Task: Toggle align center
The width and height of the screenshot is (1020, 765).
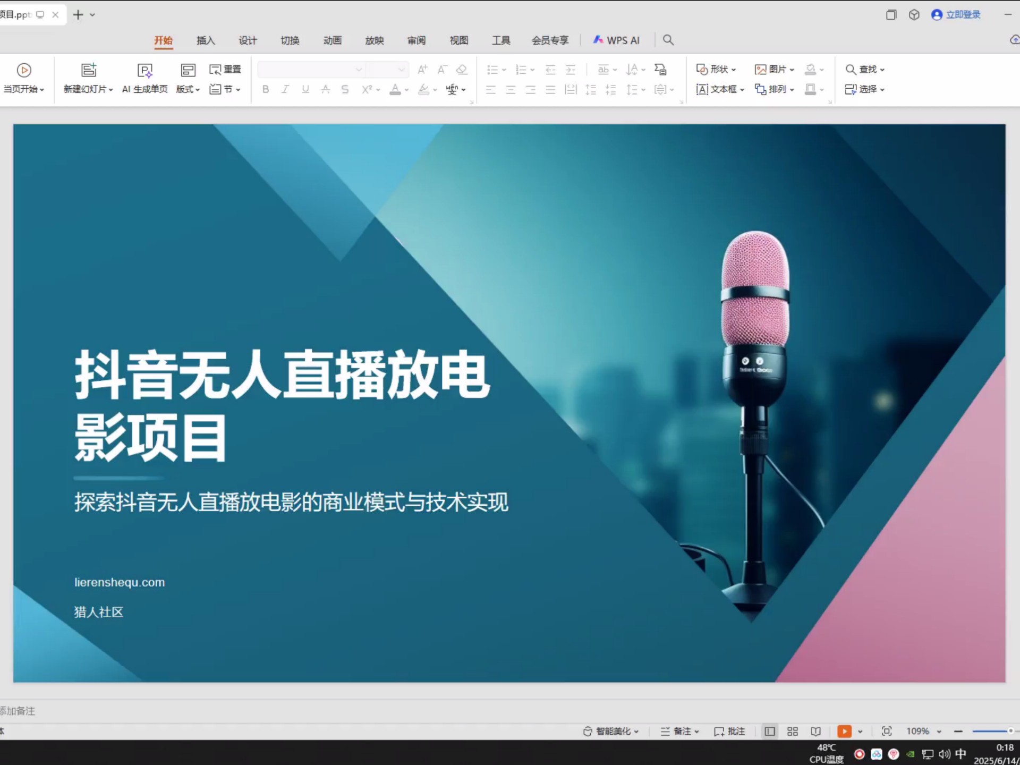Action: tap(511, 89)
